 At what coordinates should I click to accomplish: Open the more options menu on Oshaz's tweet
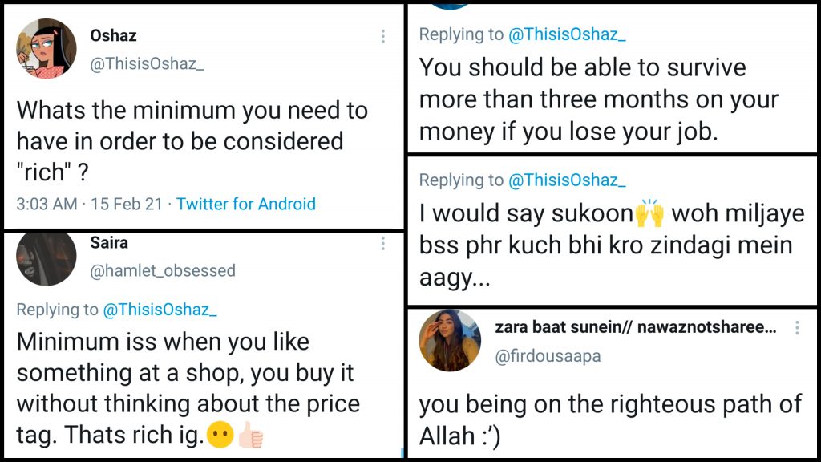(x=383, y=36)
